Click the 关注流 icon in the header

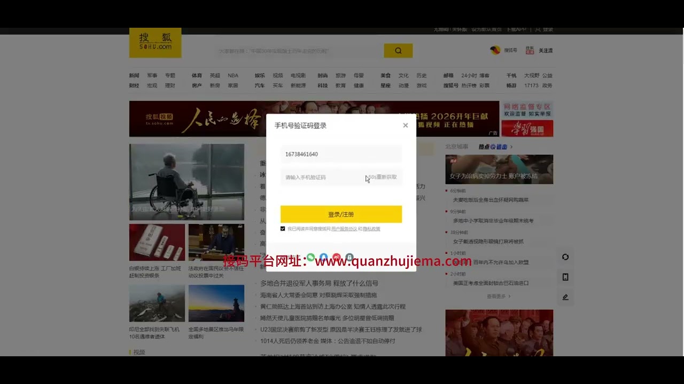539,50
